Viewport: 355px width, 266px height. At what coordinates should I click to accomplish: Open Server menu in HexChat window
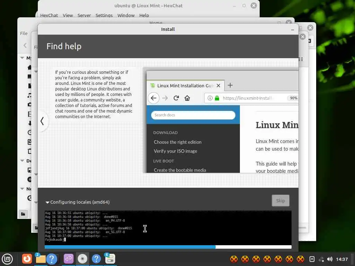[x=84, y=15]
